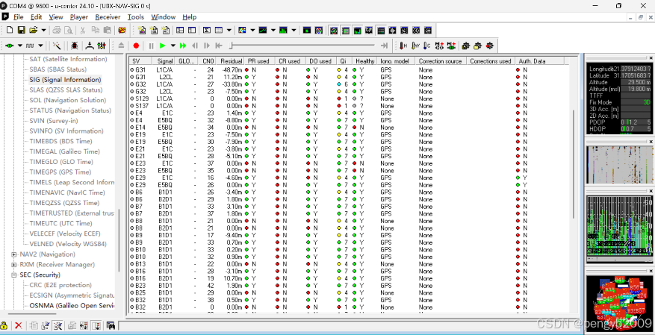Open the Player menu
Viewport: 655px width, 335px height.
click(x=79, y=17)
